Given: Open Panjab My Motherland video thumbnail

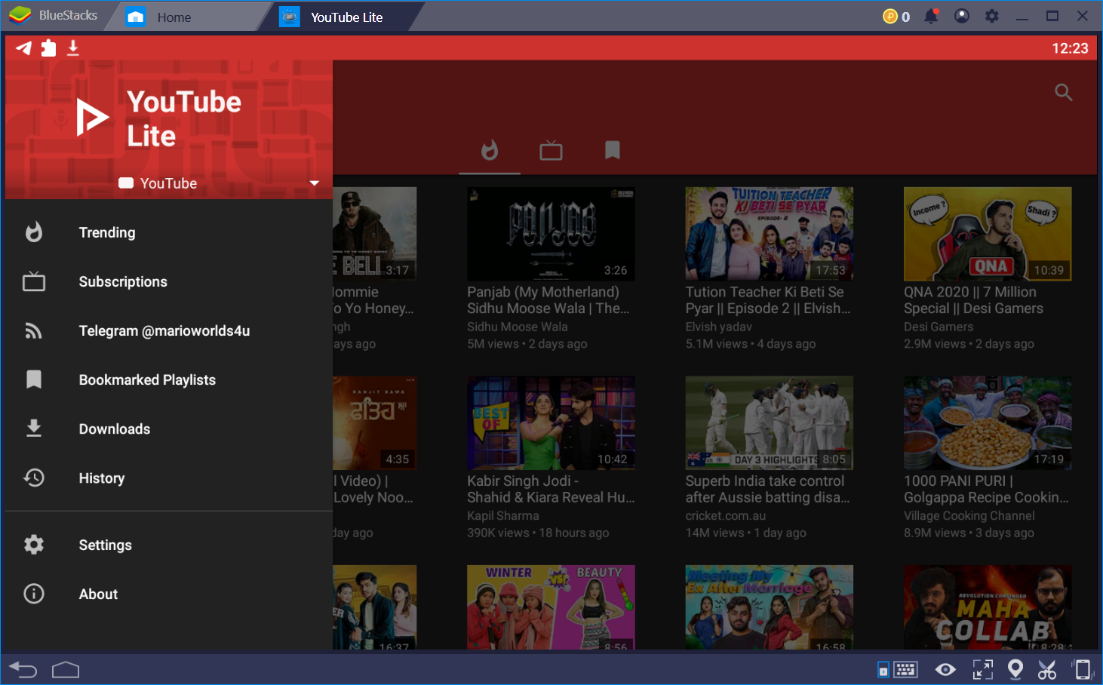Looking at the screenshot, I should [551, 234].
